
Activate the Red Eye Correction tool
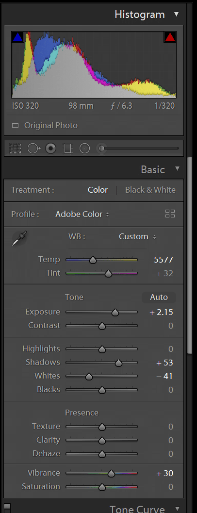click(50, 149)
